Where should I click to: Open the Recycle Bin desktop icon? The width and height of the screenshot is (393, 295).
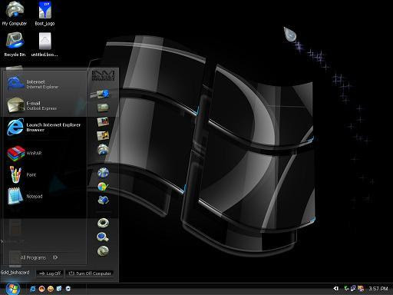15,45
